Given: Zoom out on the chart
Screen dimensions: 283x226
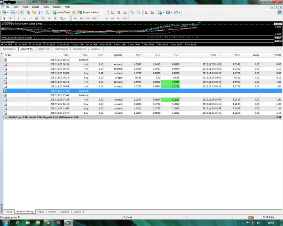Looking at the screenshot, I should (x=138, y=13).
